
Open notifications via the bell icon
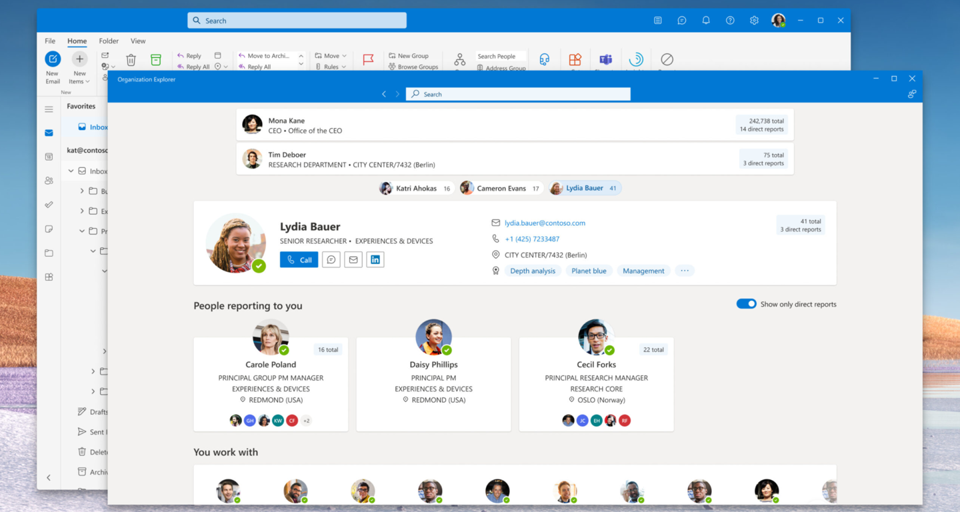point(705,20)
